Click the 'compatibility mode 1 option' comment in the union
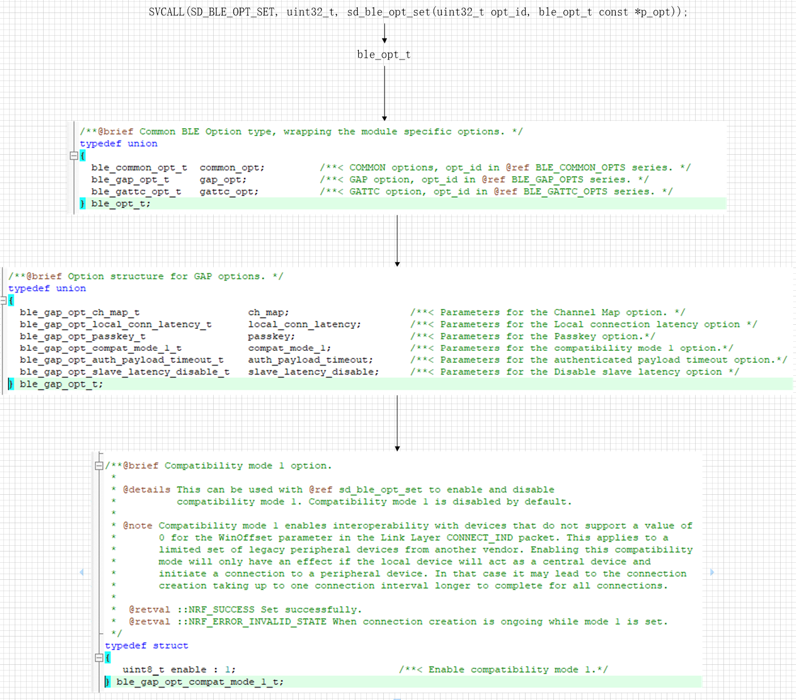 pos(572,349)
